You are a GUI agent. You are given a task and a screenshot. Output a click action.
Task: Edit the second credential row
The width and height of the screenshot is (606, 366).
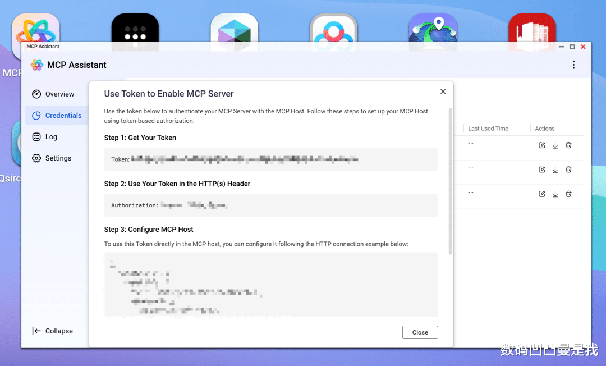click(542, 170)
